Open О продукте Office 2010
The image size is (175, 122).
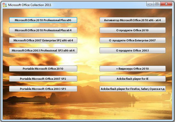click(132, 30)
